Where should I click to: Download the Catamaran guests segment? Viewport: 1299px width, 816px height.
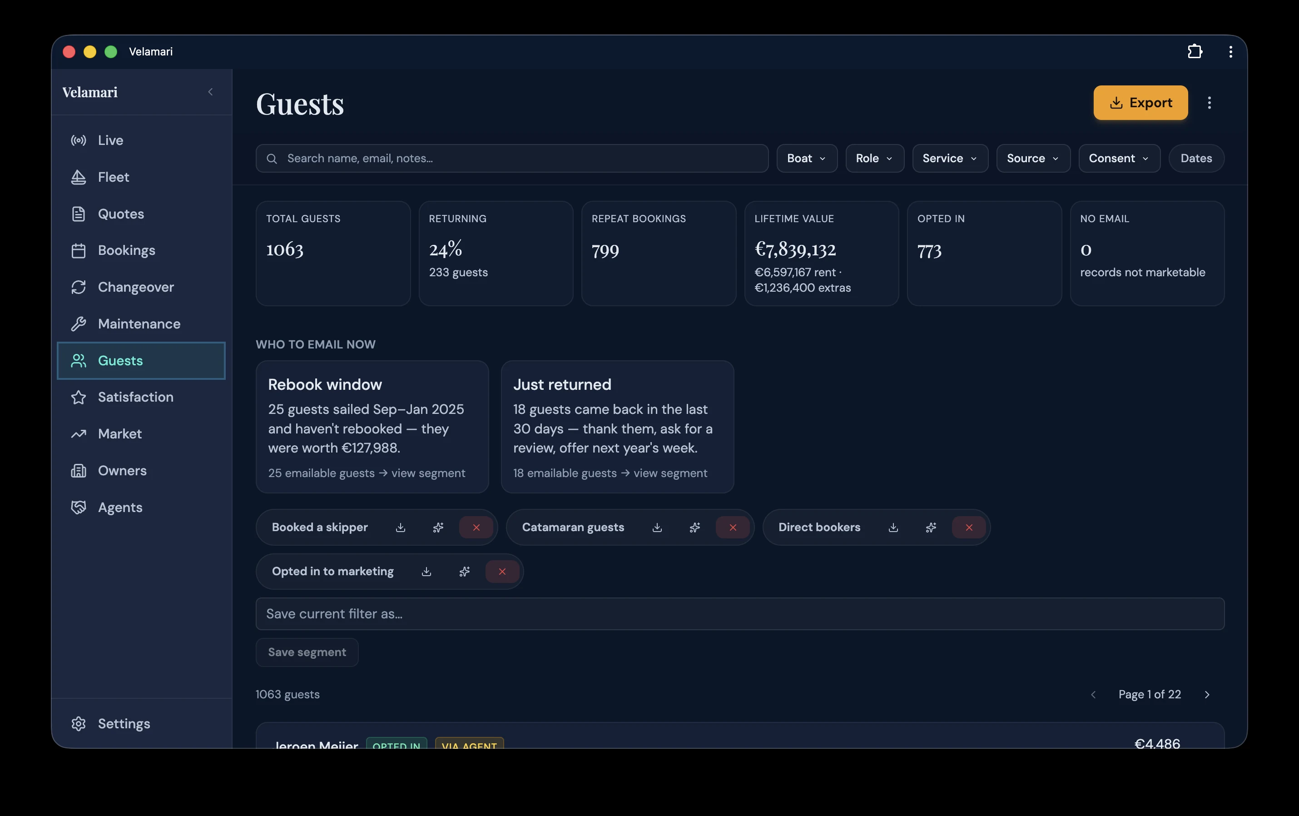(x=657, y=527)
